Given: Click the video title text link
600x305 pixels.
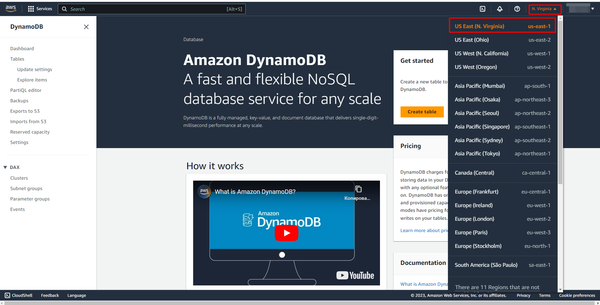Looking at the screenshot, I should 255,192.
